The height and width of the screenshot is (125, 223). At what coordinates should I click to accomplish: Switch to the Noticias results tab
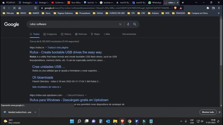click(x=81, y=34)
